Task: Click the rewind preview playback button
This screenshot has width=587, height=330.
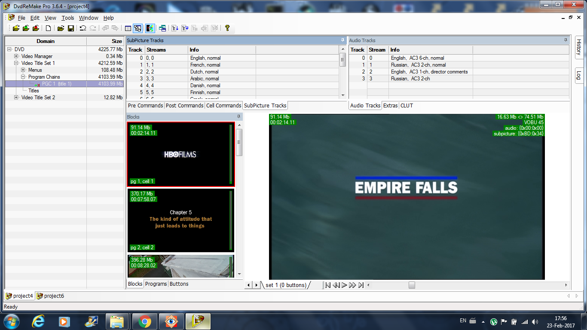Action: (336, 285)
